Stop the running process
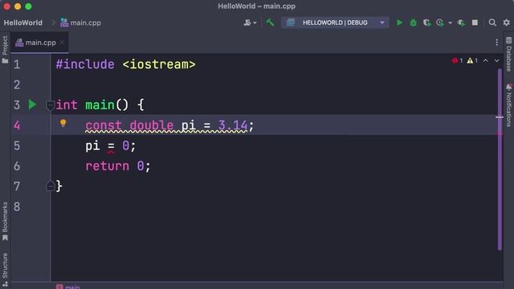This screenshot has height=289, width=514. pos(475,22)
